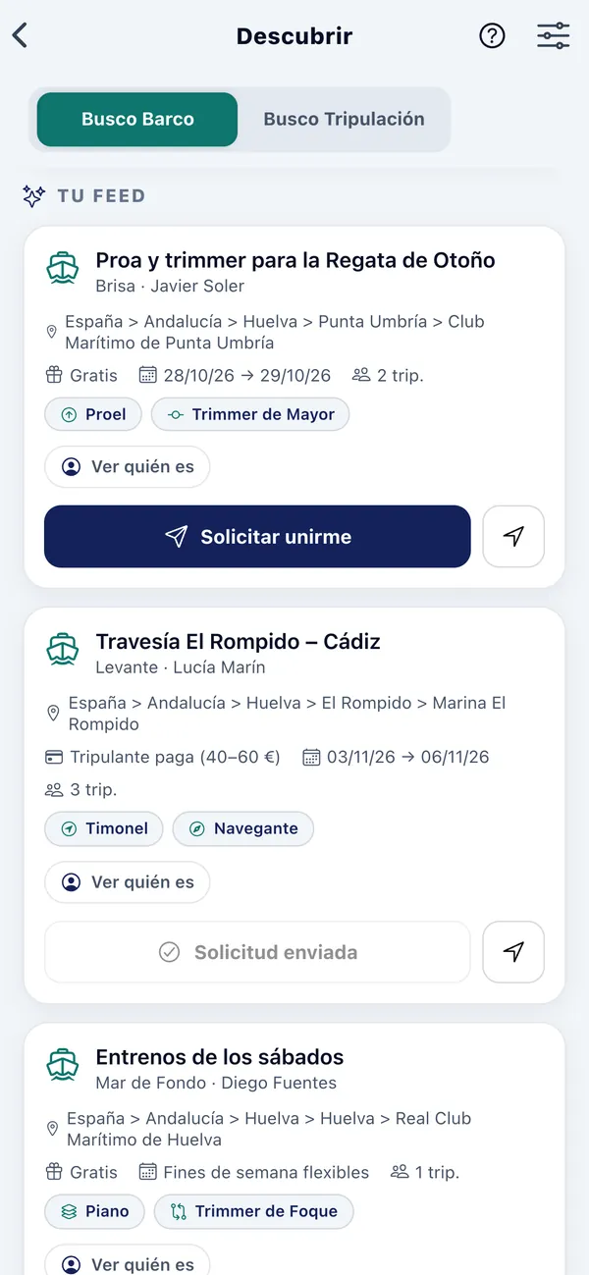The image size is (589, 1275).
Task: Click the boat icon beside Travesía El Rompido
Action: [63, 650]
